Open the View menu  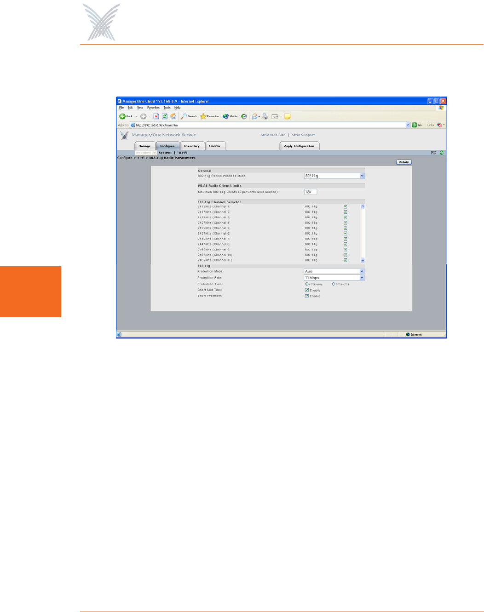pyautogui.click(x=140, y=108)
